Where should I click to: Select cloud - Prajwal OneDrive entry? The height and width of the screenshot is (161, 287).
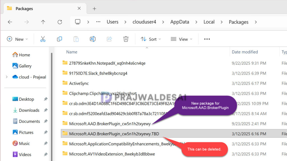click(29, 77)
